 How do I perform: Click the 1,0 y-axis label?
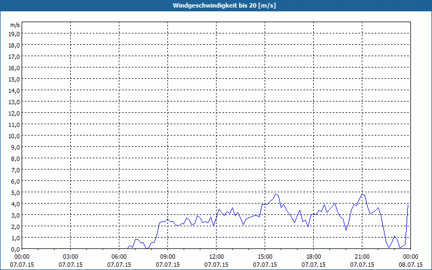[16, 238]
